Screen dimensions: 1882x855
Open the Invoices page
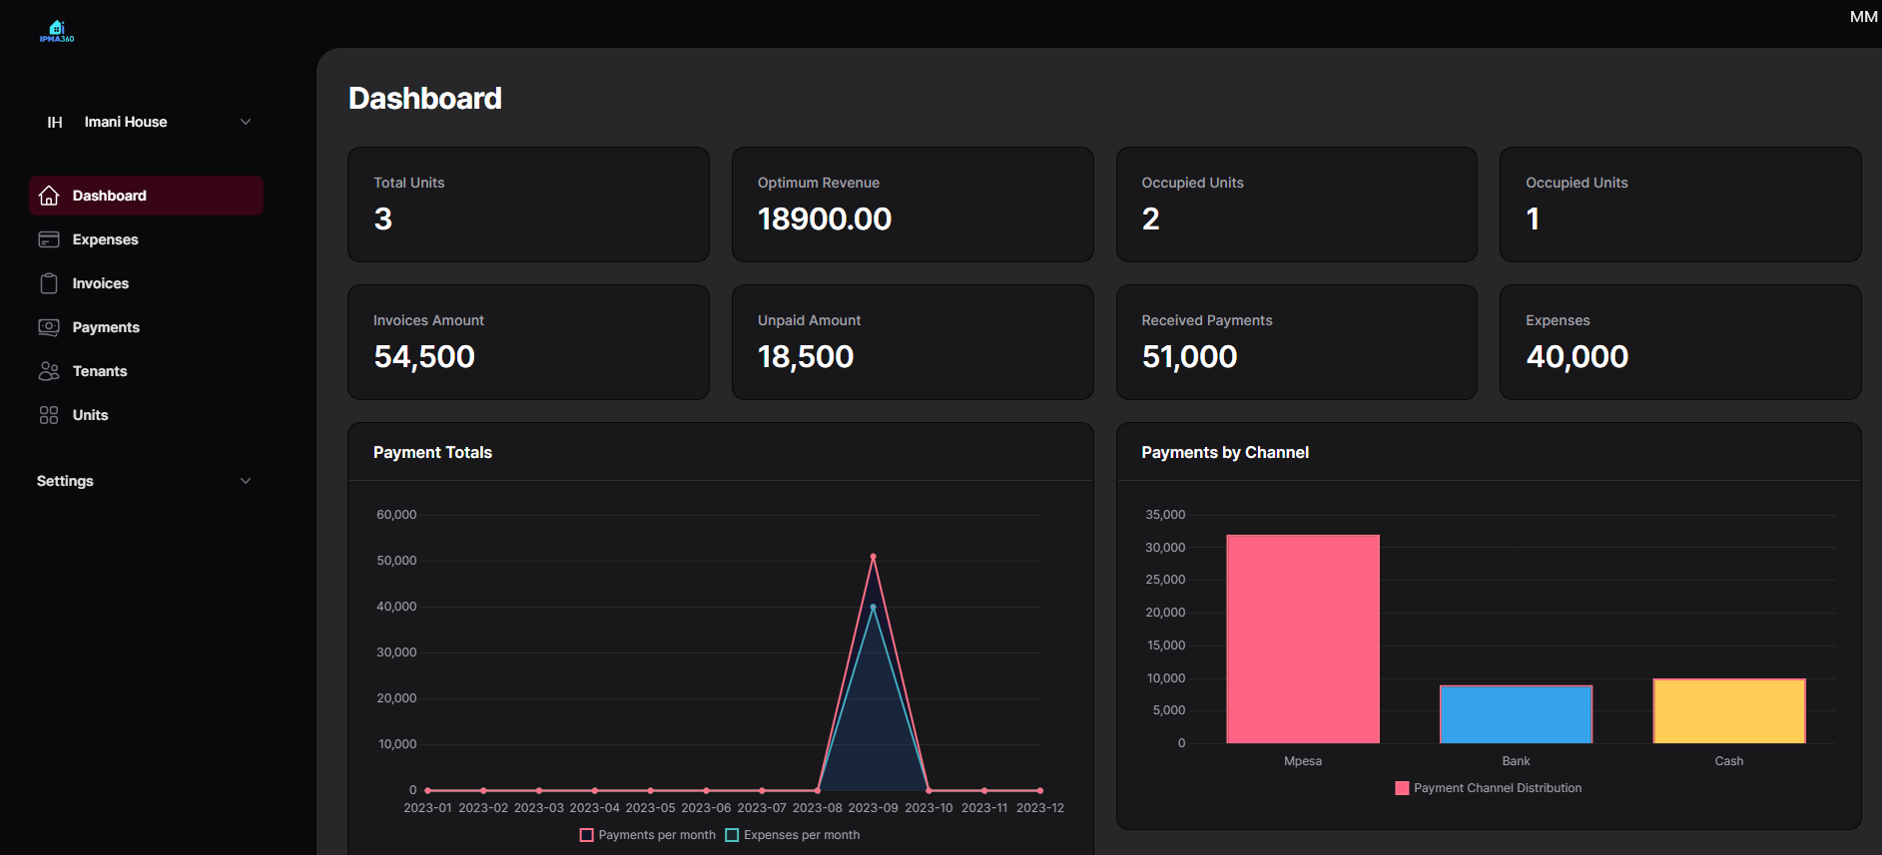pos(147,283)
